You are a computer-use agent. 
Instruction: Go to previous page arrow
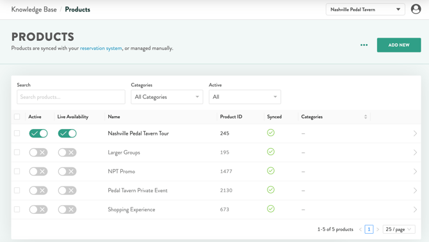pos(360,229)
